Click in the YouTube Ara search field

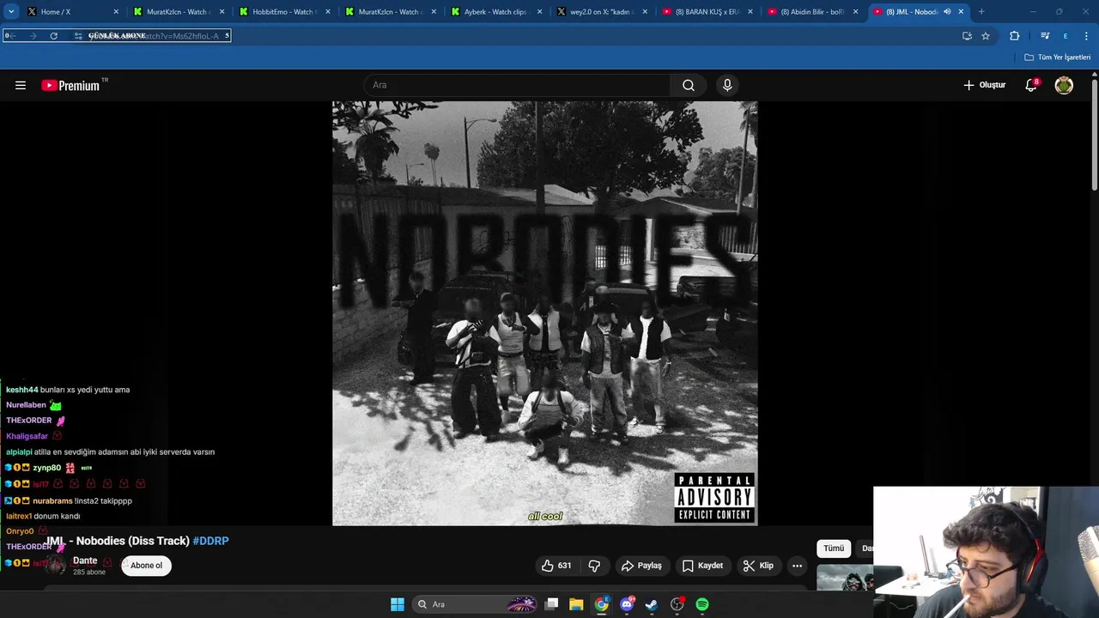pyautogui.click(x=518, y=85)
